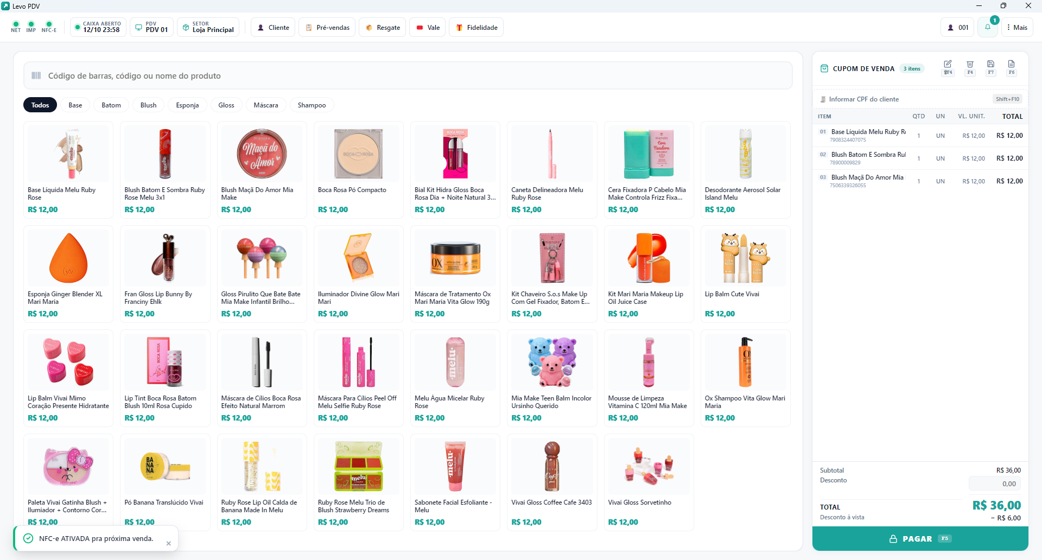Open the Cliente button
Screen dimensions: 1042x560
pyautogui.click(x=273, y=27)
